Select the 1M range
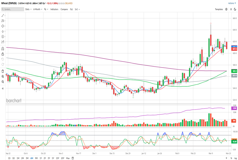 tap(18, 158)
